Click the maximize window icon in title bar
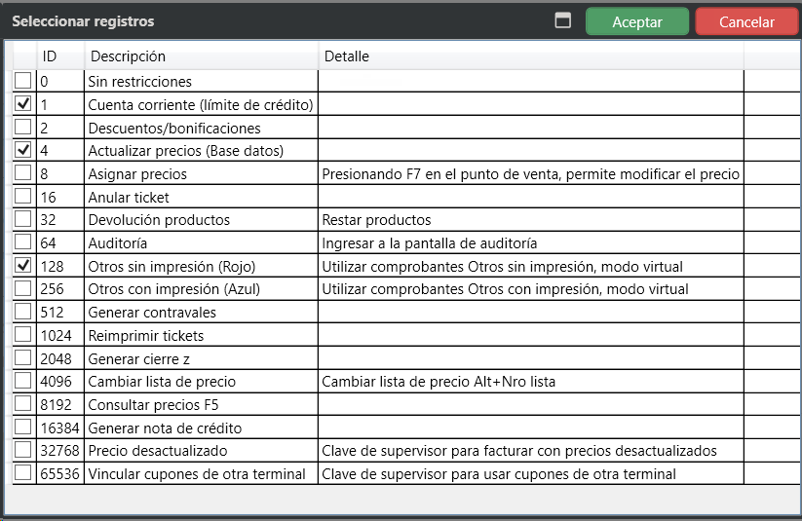 tap(562, 21)
